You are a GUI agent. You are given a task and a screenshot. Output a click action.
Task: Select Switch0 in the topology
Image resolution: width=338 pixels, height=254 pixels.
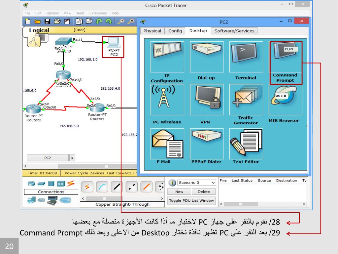(63, 41)
